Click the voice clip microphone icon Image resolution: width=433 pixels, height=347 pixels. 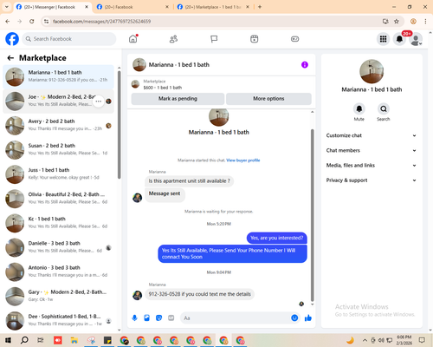click(x=134, y=318)
